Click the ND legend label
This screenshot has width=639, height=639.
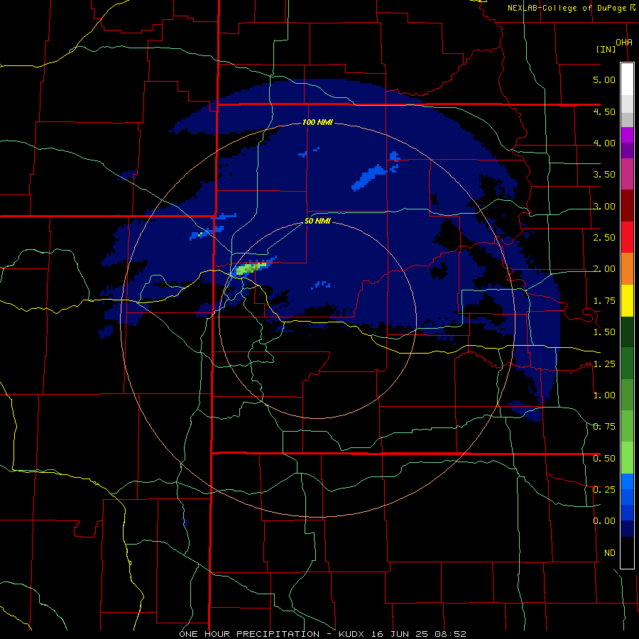tap(610, 553)
